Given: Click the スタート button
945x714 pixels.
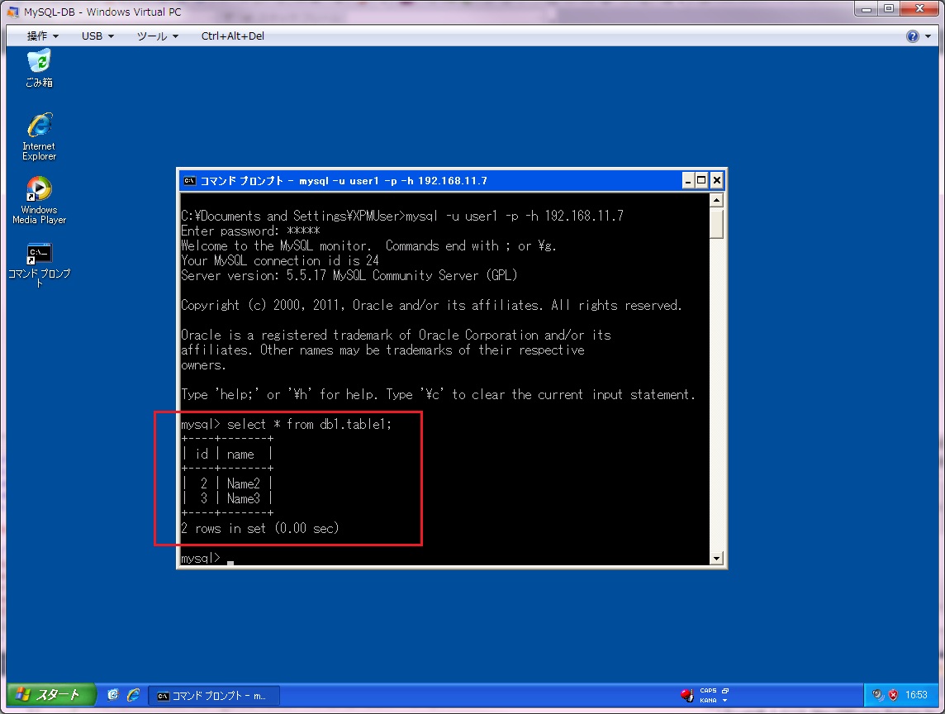Looking at the screenshot, I should point(50,695).
